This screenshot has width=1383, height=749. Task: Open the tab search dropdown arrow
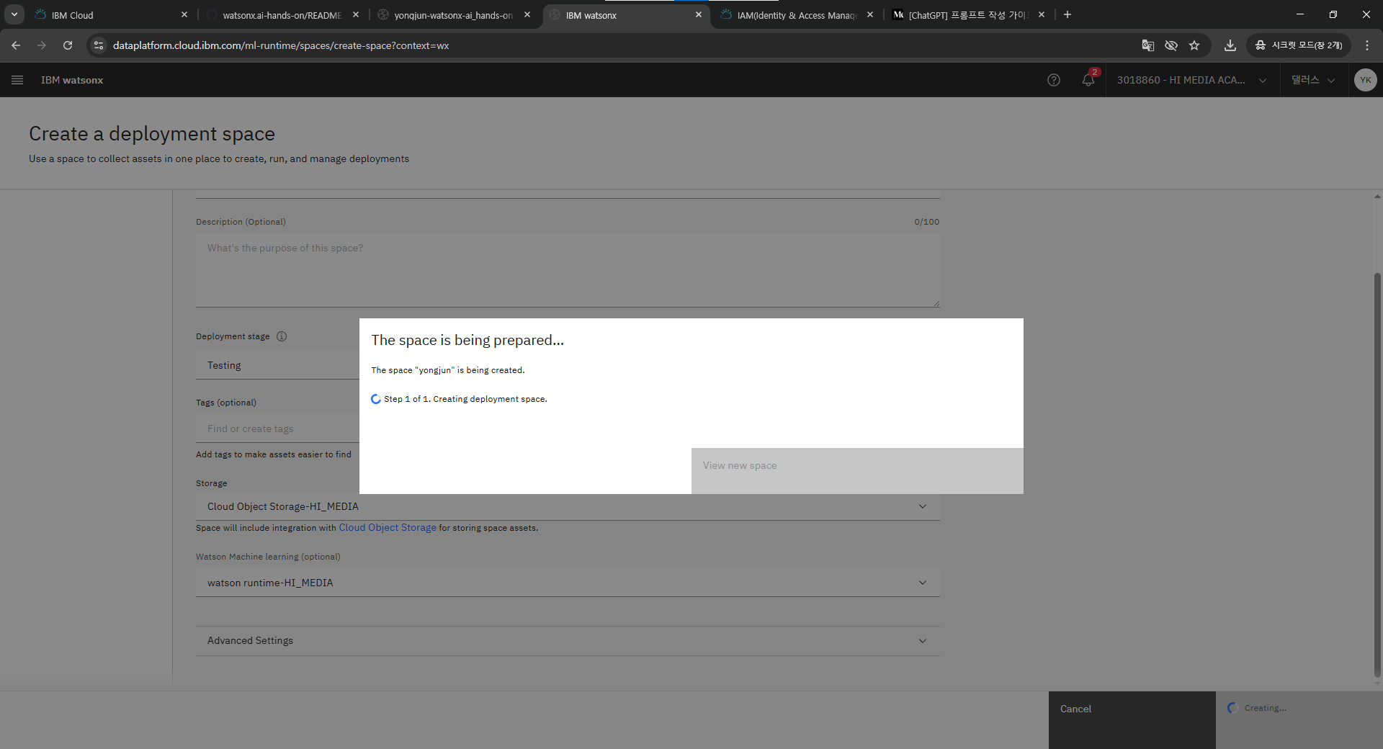coord(14,14)
